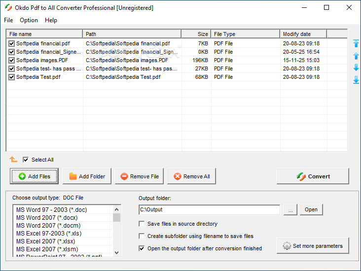The height and width of the screenshot is (271, 361).
Task: Select MS Word 2007 (*.docm) output type
Action: point(61,226)
